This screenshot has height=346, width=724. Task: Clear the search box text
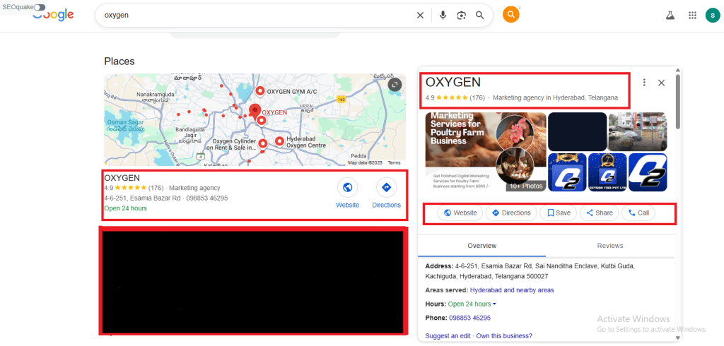[420, 15]
